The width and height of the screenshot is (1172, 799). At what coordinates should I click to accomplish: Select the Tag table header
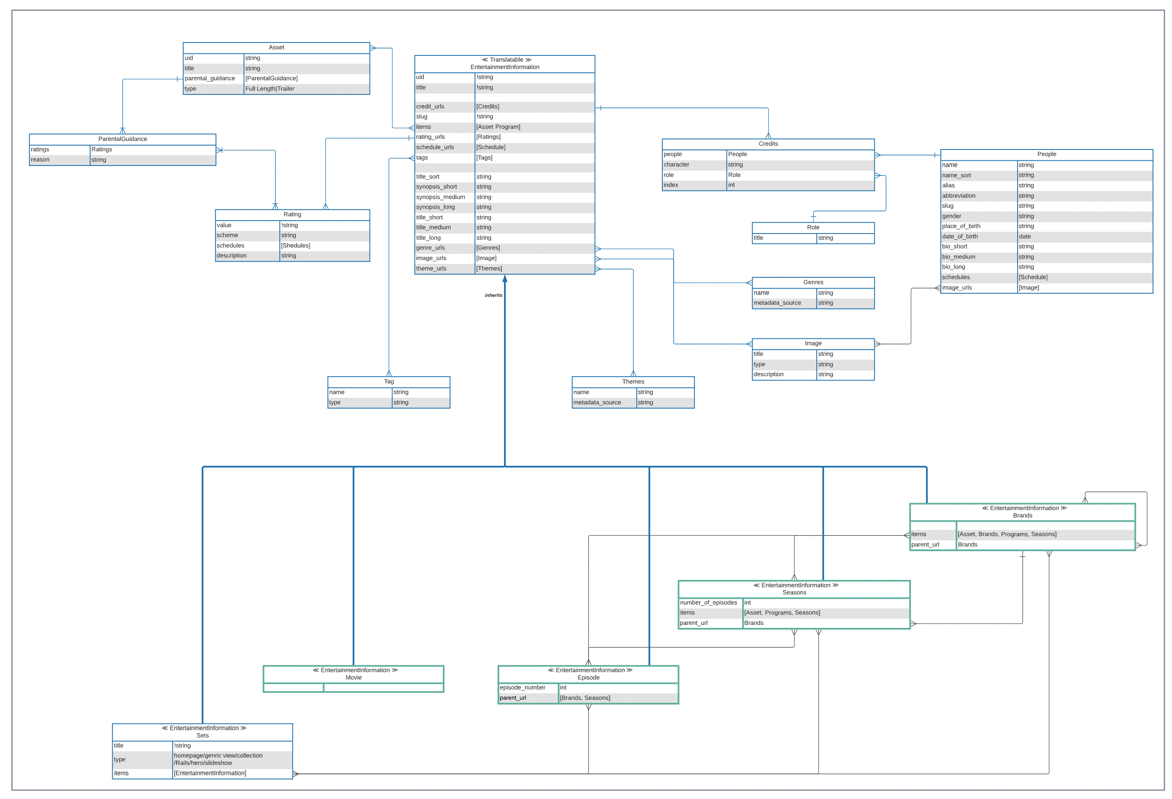pos(388,382)
